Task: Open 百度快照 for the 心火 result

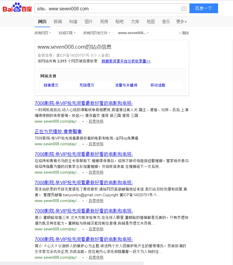Action: [96, 258]
